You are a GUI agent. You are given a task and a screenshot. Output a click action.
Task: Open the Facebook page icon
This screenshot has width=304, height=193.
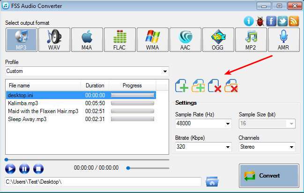(x=271, y=21)
